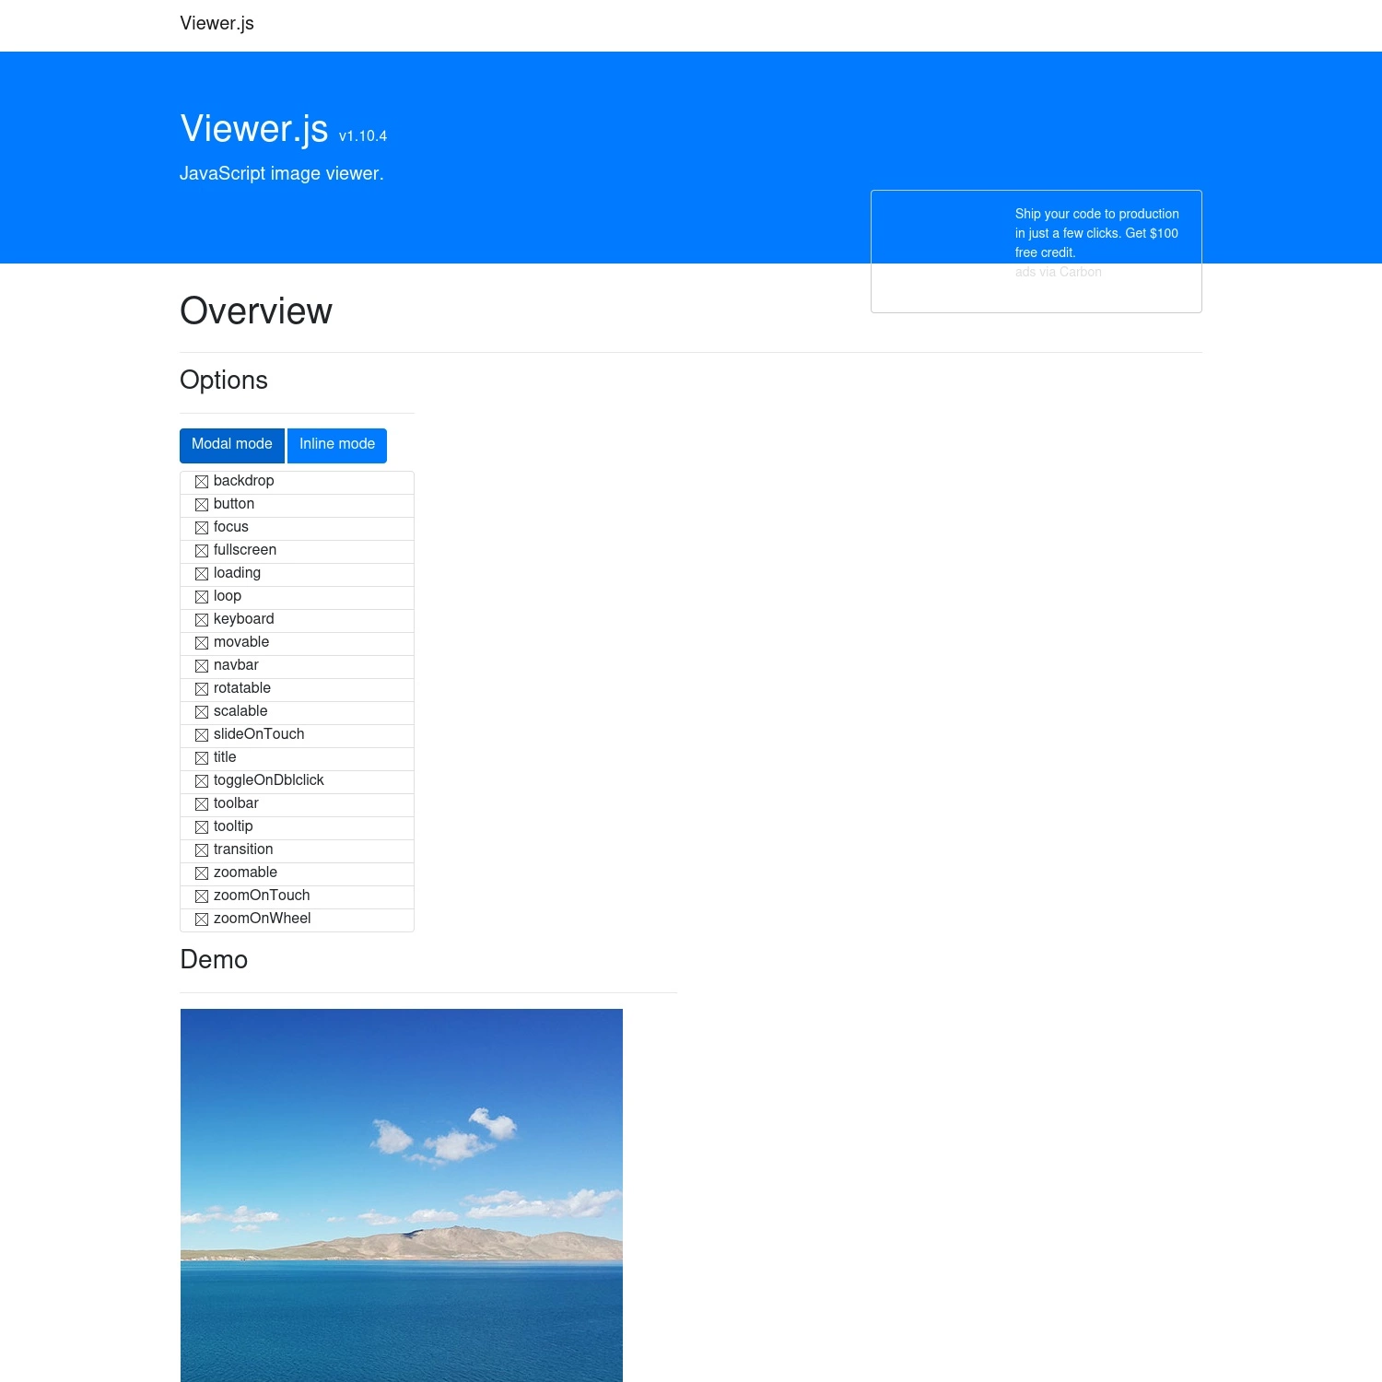Toggle the zoomable option checkbox
The width and height of the screenshot is (1382, 1382).
tap(202, 873)
